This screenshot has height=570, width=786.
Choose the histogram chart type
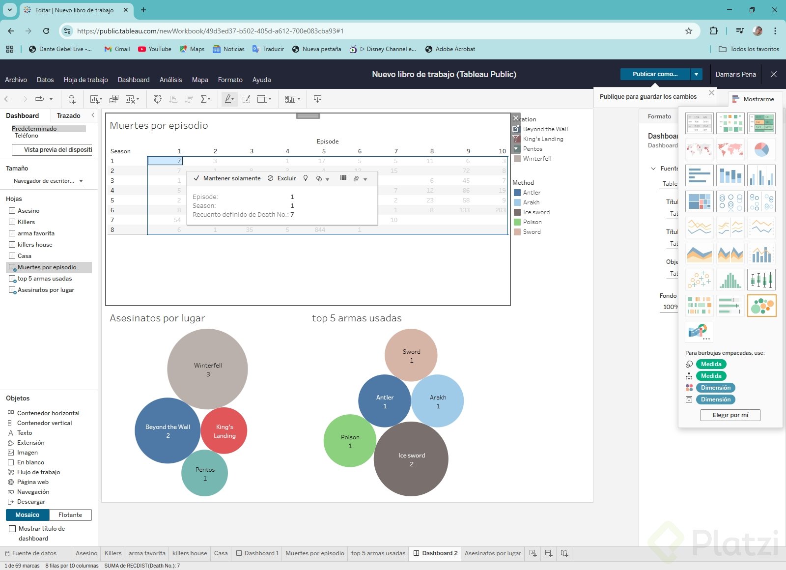tap(730, 280)
